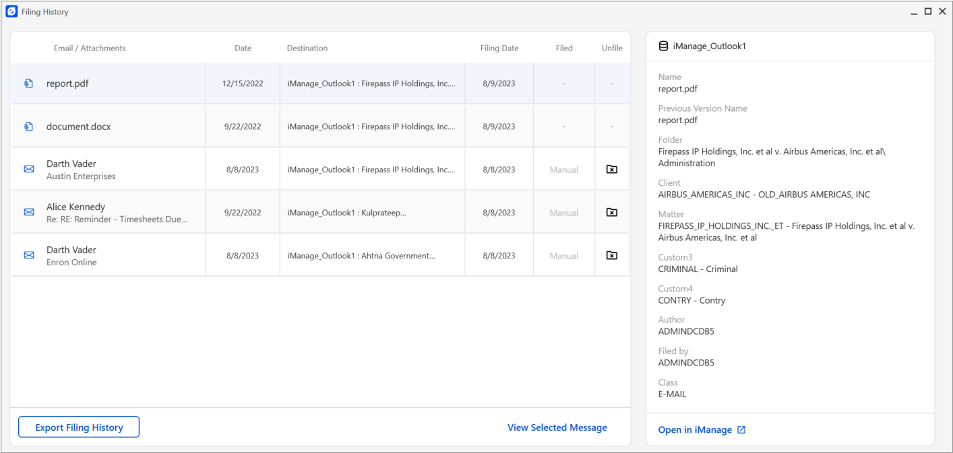Screen dimensions: 953x453
Task: Click the database icon beside iManage_Outlook1
Action: [x=663, y=45]
